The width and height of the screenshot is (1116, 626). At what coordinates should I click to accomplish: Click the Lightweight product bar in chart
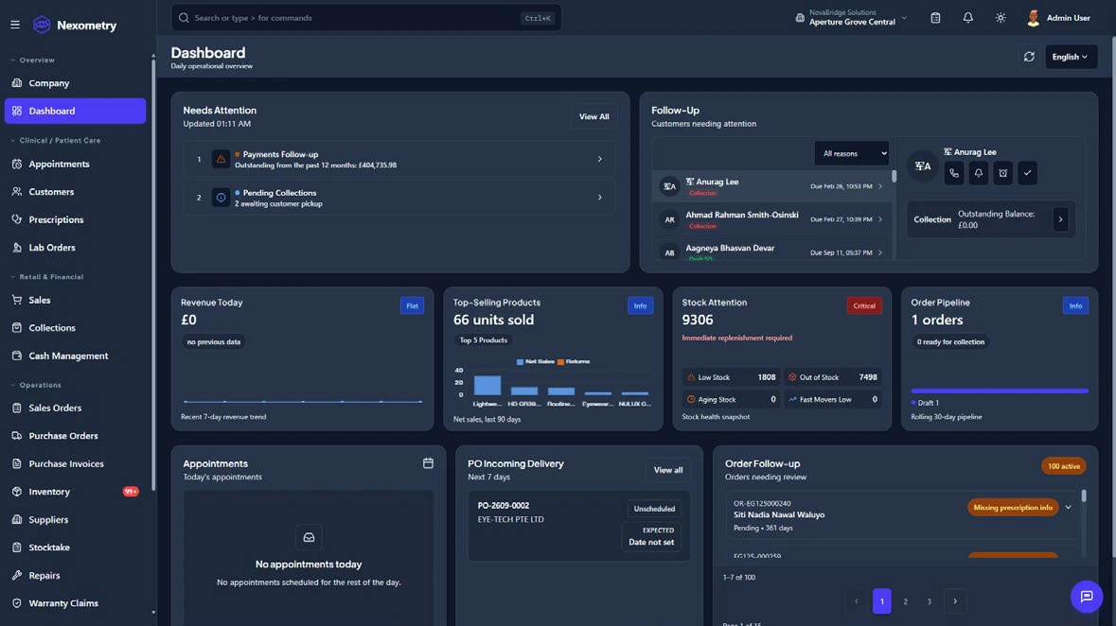(487, 386)
